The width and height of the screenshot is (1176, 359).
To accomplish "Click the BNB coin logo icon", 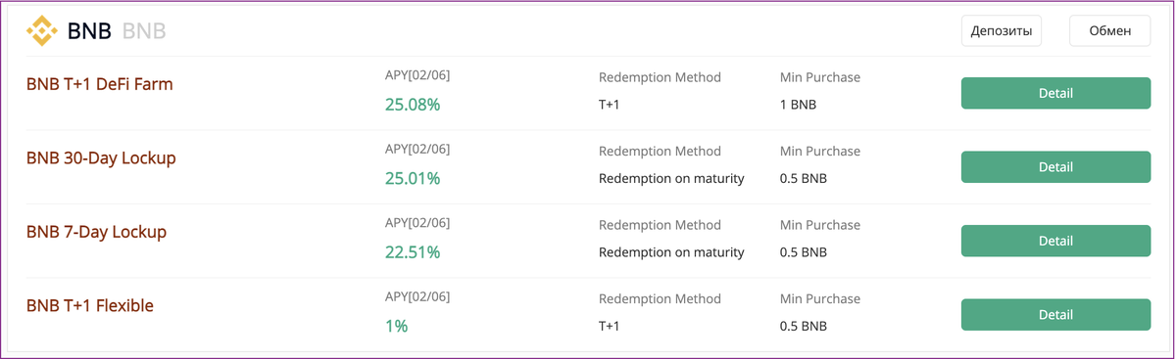I will click(42, 31).
